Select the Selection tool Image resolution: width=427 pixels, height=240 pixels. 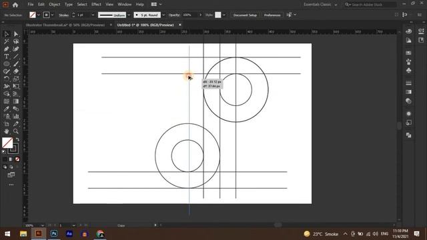7,34
